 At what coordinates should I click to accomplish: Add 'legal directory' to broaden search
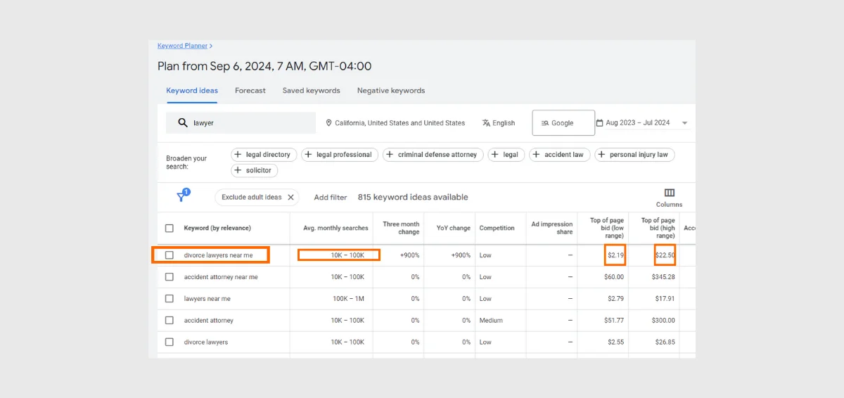pyautogui.click(x=264, y=155)
